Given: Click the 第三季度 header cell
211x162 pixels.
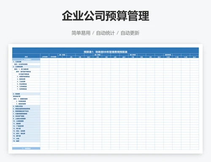Looking at the screenshot, I should pyautogui.click(x=133, y=55).
